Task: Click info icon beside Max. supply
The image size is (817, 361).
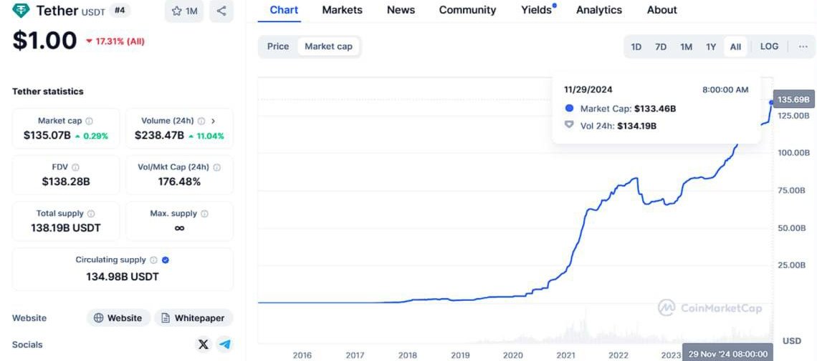Action: (x=205, y=214)
